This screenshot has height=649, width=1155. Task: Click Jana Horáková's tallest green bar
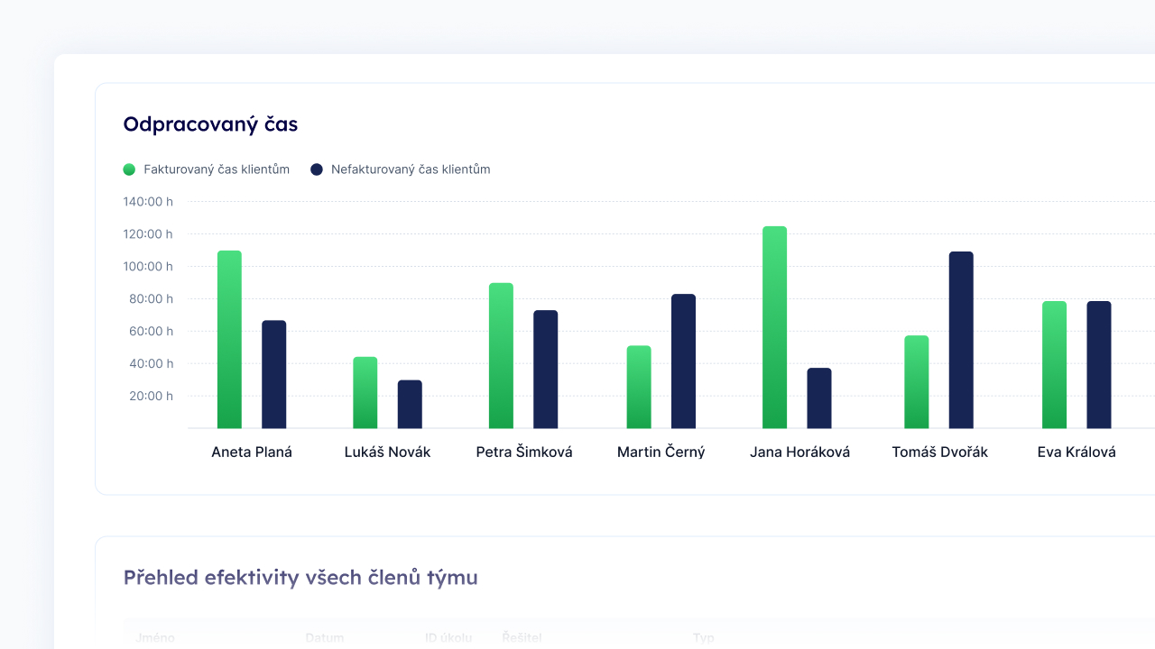pos(773,324)
